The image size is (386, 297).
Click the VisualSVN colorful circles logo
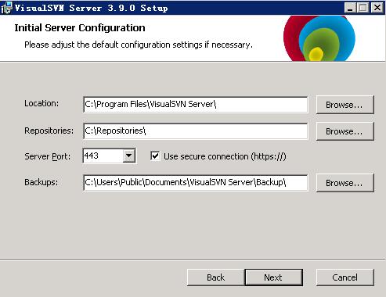(x=319, y=38)
